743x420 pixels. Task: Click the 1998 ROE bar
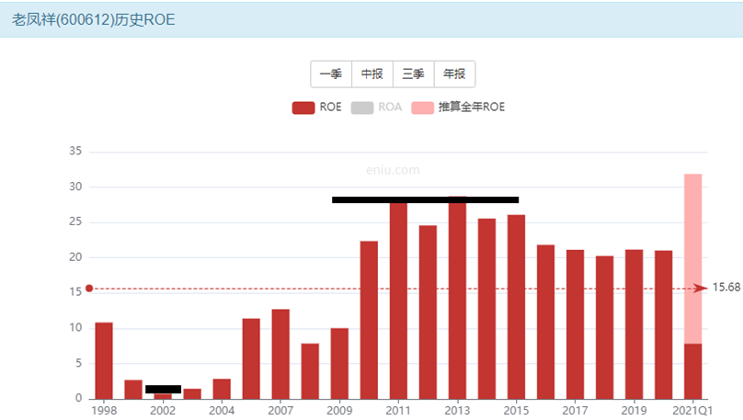coord(104,361)
